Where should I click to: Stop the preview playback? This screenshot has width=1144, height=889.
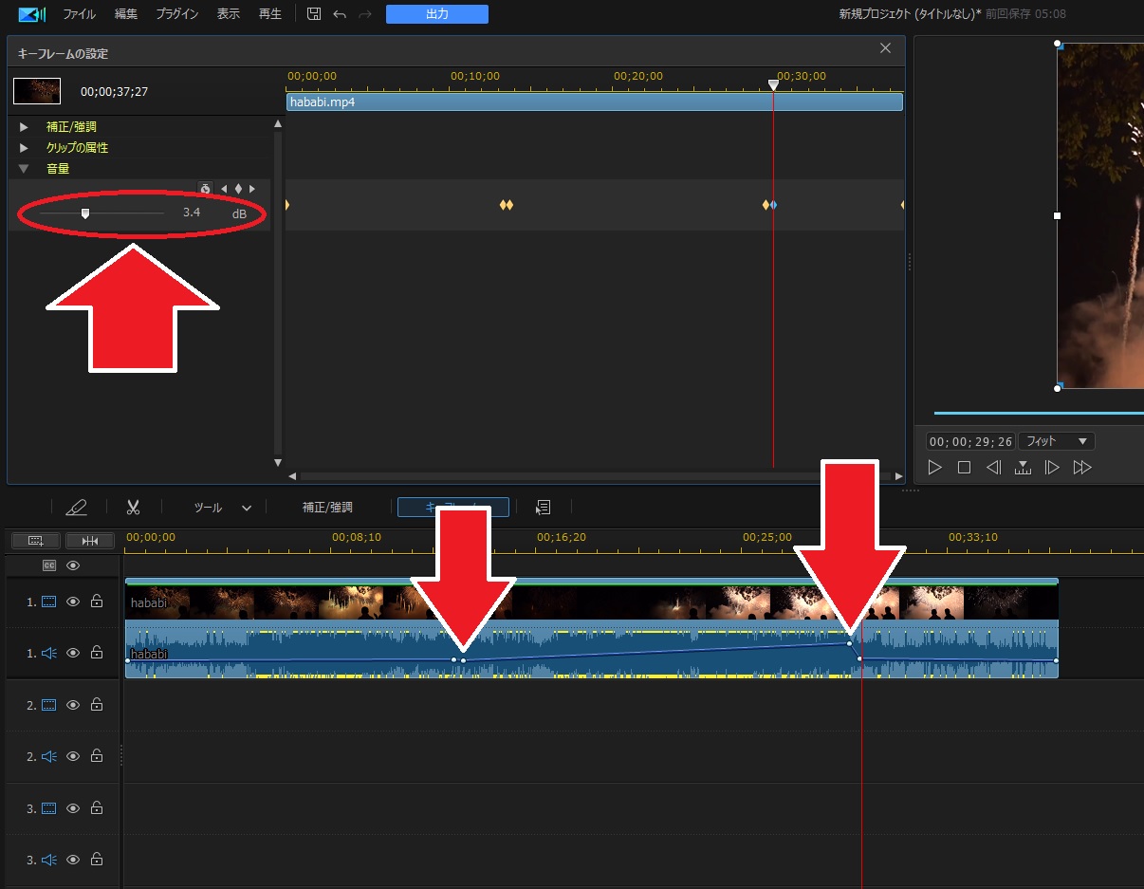tap(964, 467)
